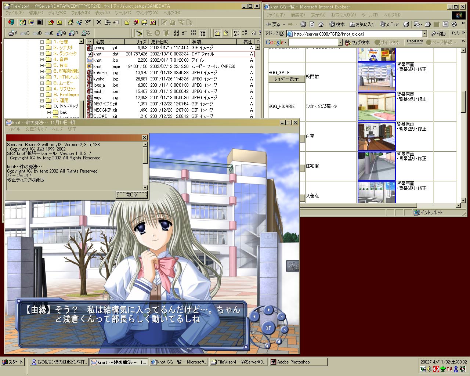Click the up-folder icon in FileVisor toolbar

tap(59, 22)
